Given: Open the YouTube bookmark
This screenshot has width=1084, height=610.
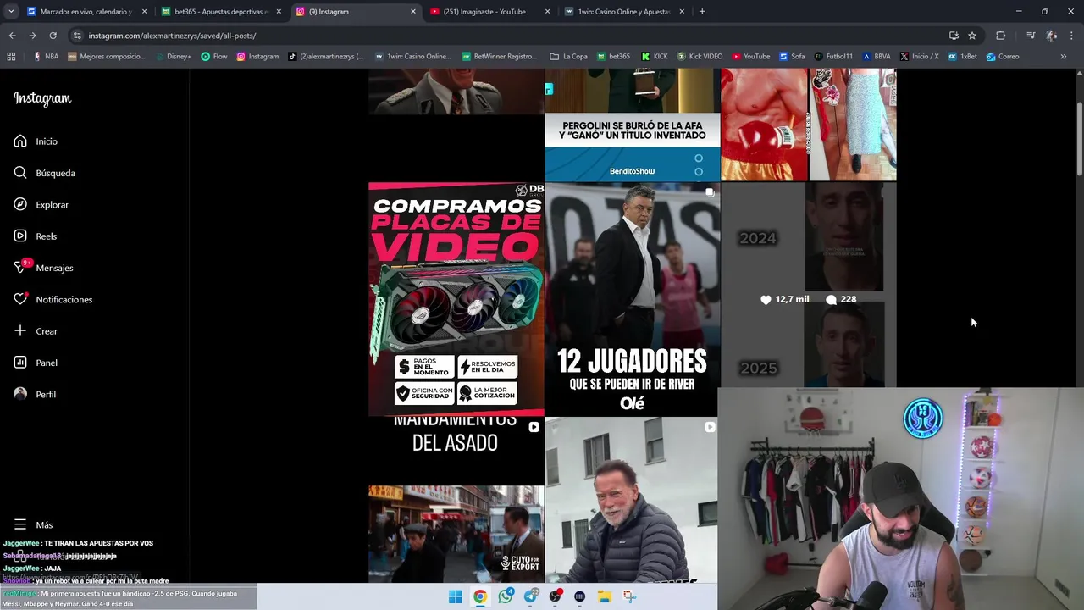Looking at the screenshot, I should [x=750, y=57].
